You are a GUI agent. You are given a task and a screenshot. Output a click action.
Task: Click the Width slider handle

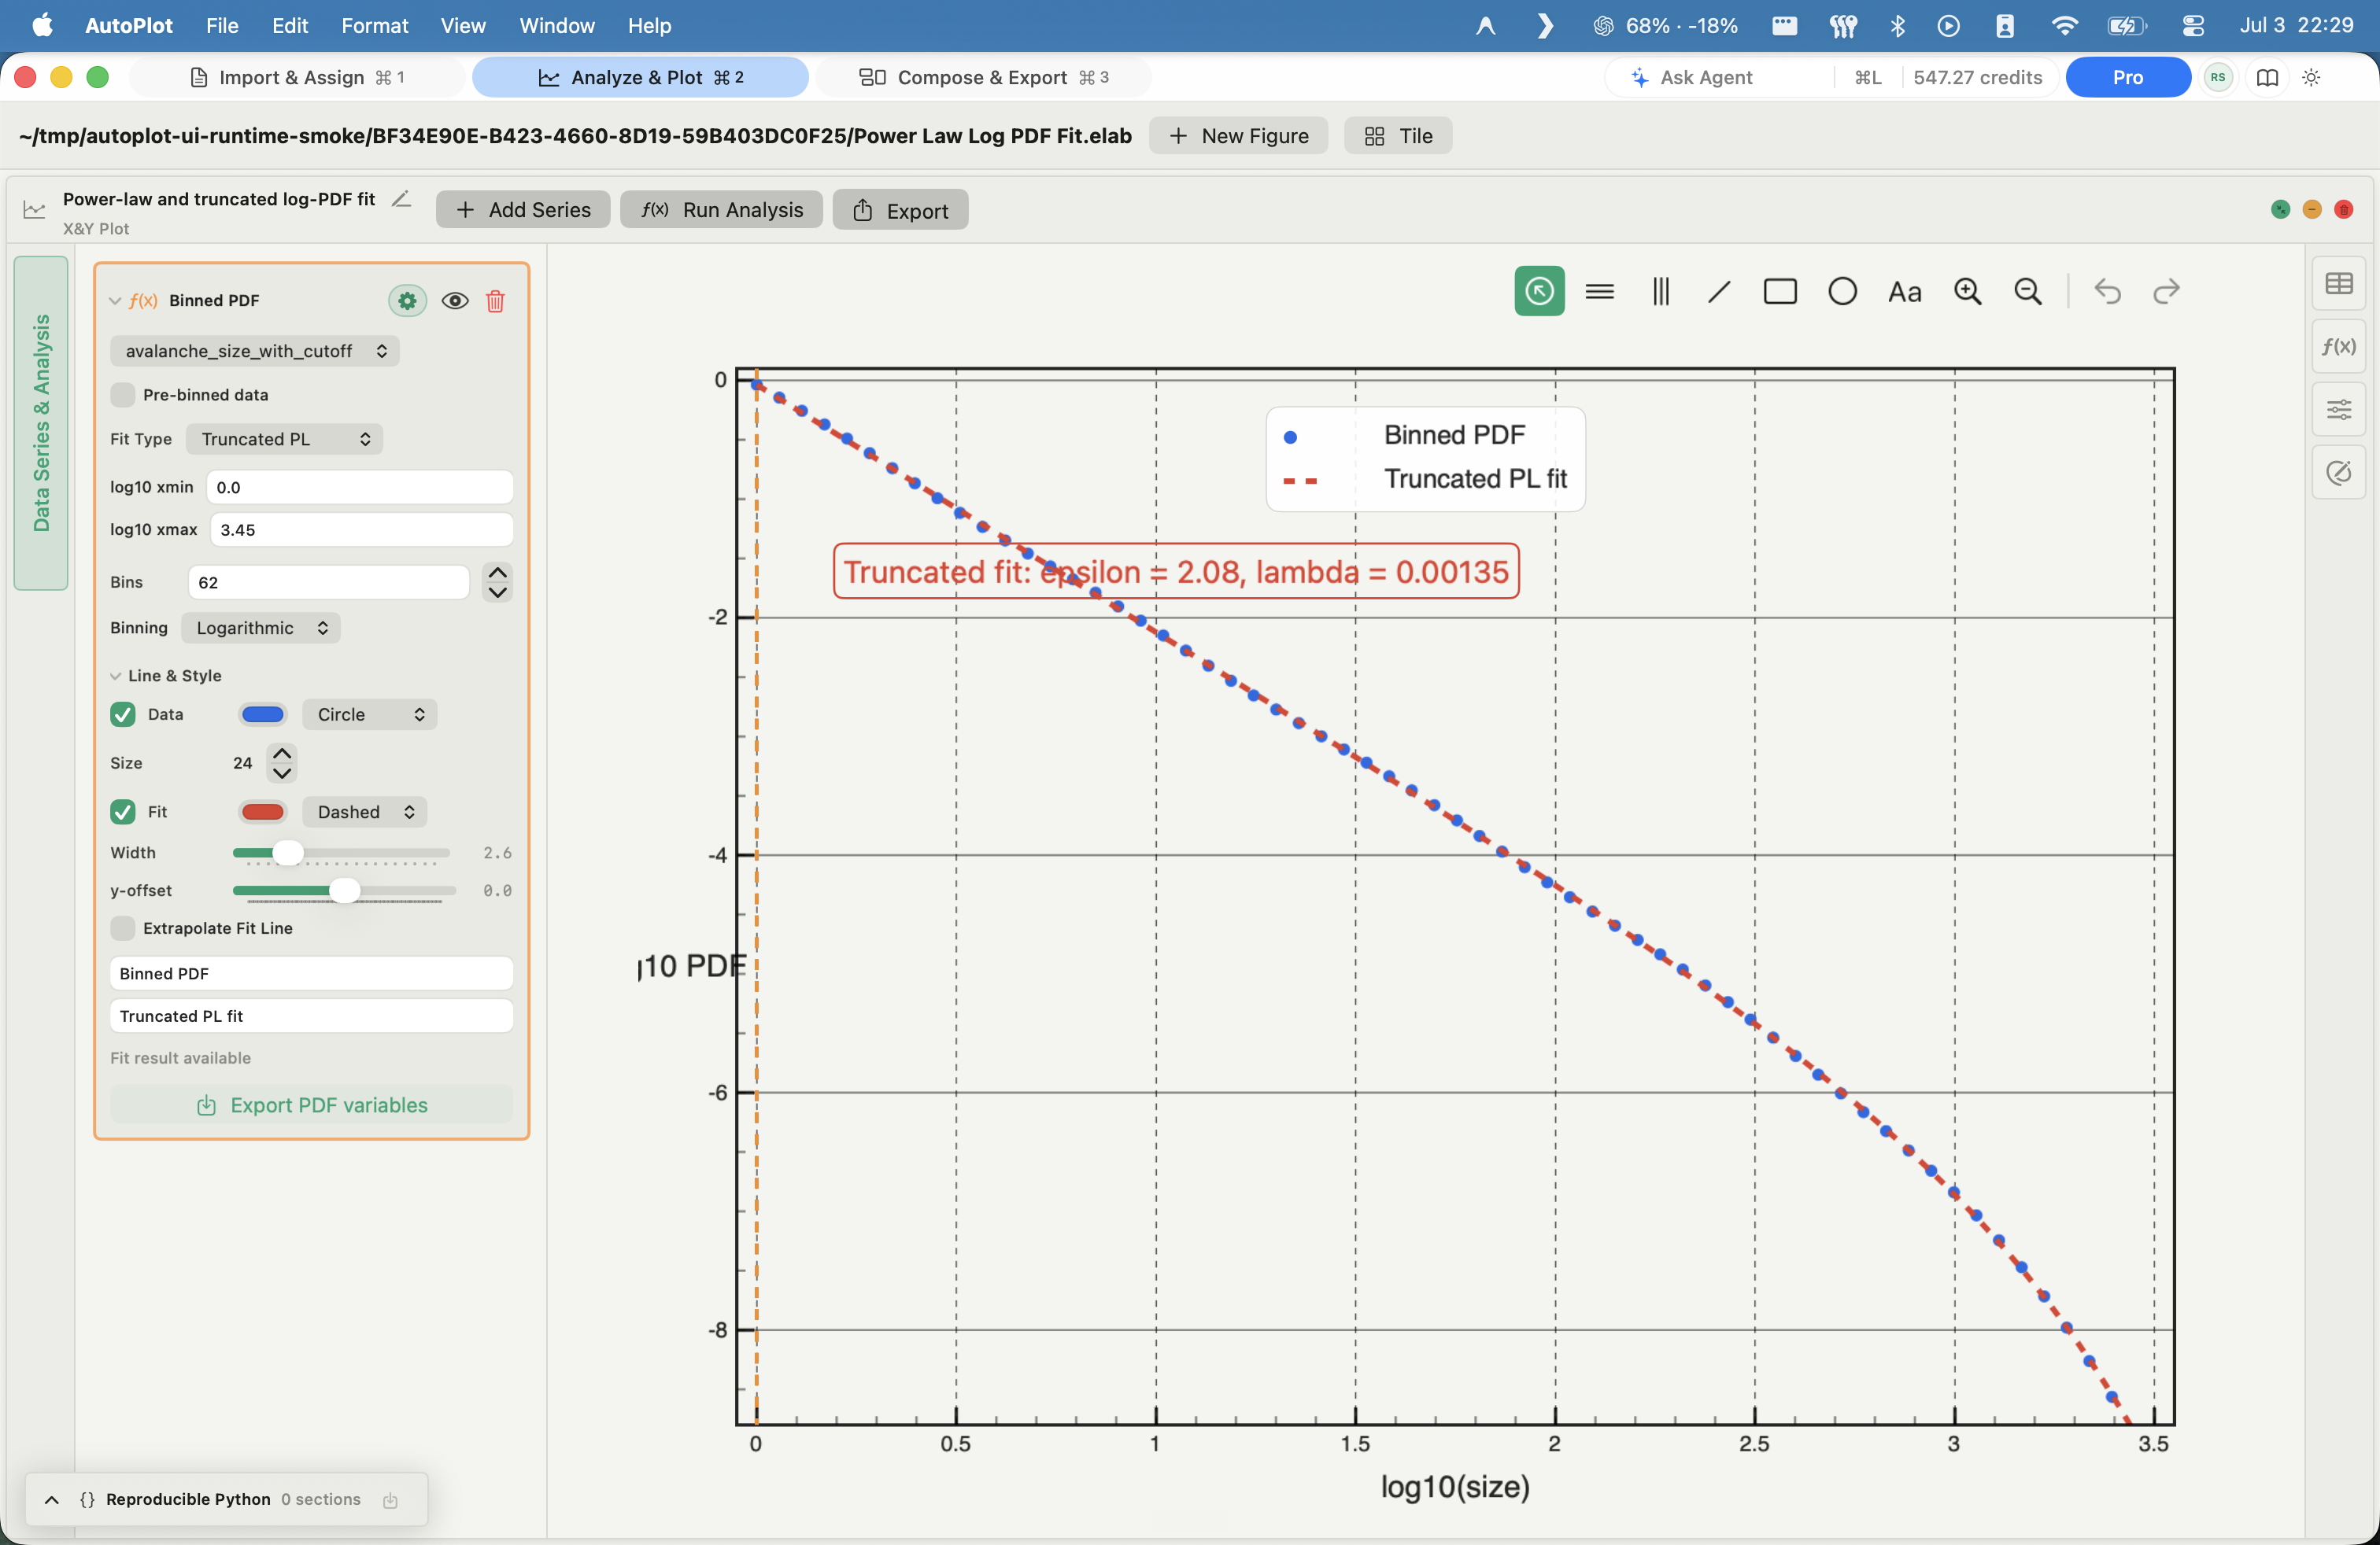288,853
